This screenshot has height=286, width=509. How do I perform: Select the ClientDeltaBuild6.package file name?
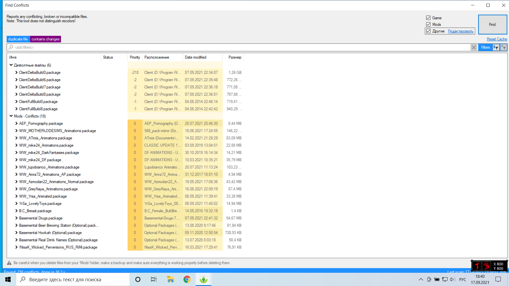tap(40, 80)
